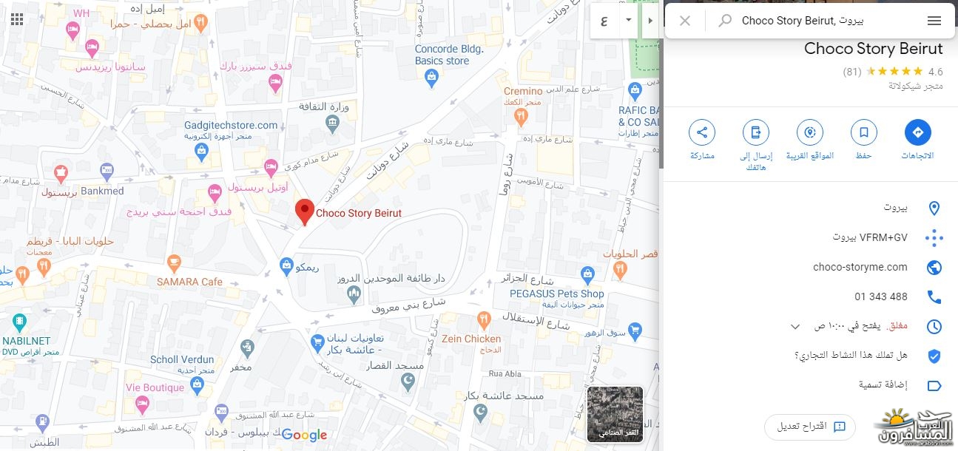Run the magnifier search icon
Viewport: 958px width, 451px height.
726,21
